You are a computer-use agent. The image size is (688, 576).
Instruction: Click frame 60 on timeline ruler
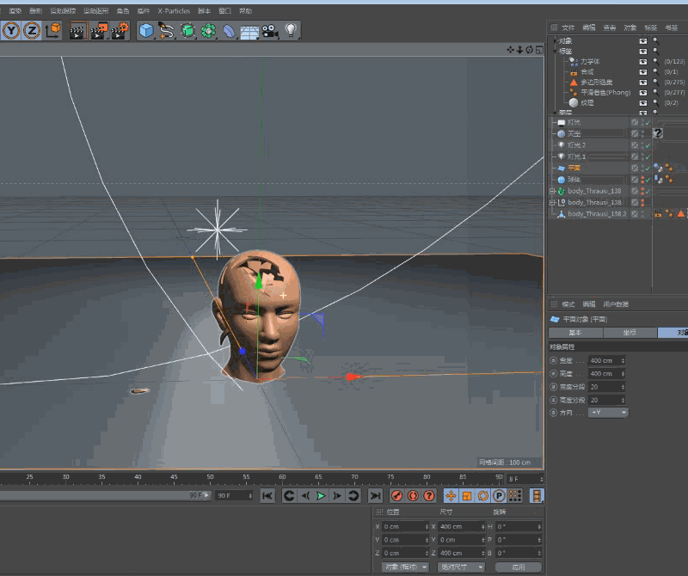coord(283,477)
